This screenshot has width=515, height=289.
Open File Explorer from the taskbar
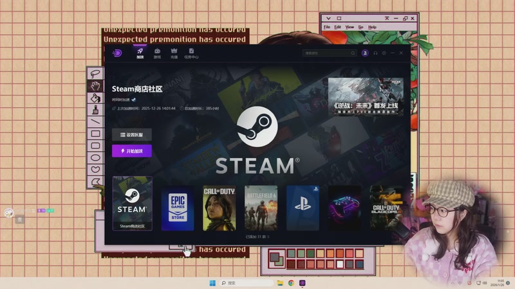click(x=280, y=283)
